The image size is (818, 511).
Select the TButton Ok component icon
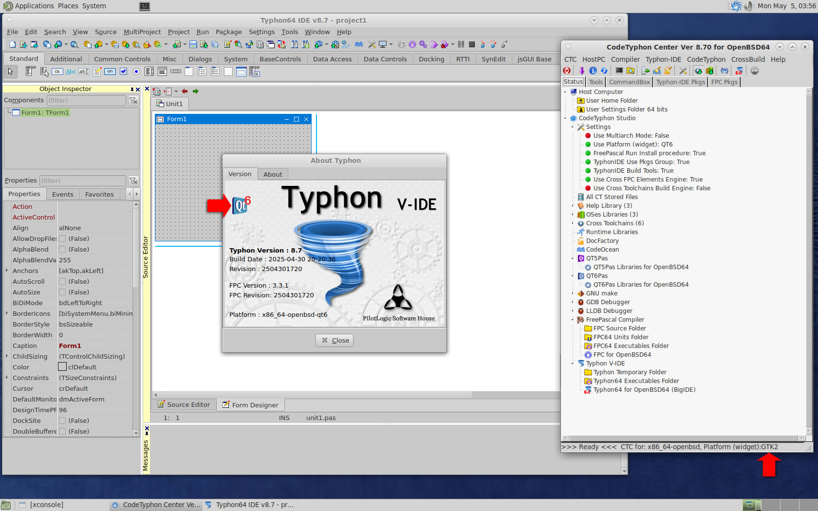[57, 72]
